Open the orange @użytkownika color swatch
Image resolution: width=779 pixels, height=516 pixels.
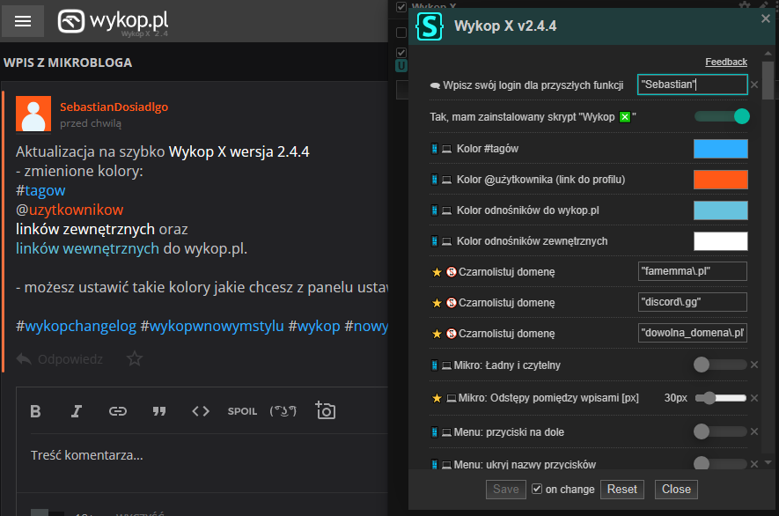tap(720, 180)
